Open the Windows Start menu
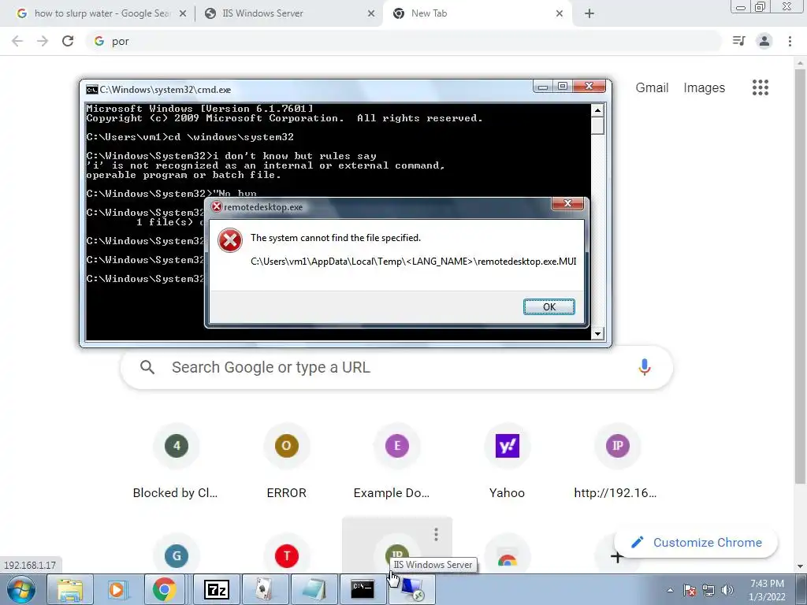Viewport: 807px width, 605px height. 20,589
